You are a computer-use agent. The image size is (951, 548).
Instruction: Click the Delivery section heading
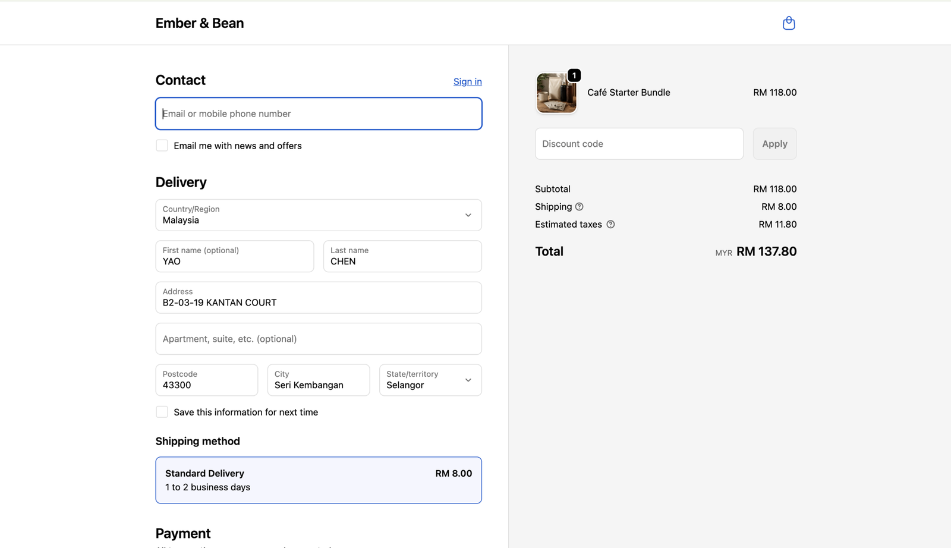tap(181, 182)
